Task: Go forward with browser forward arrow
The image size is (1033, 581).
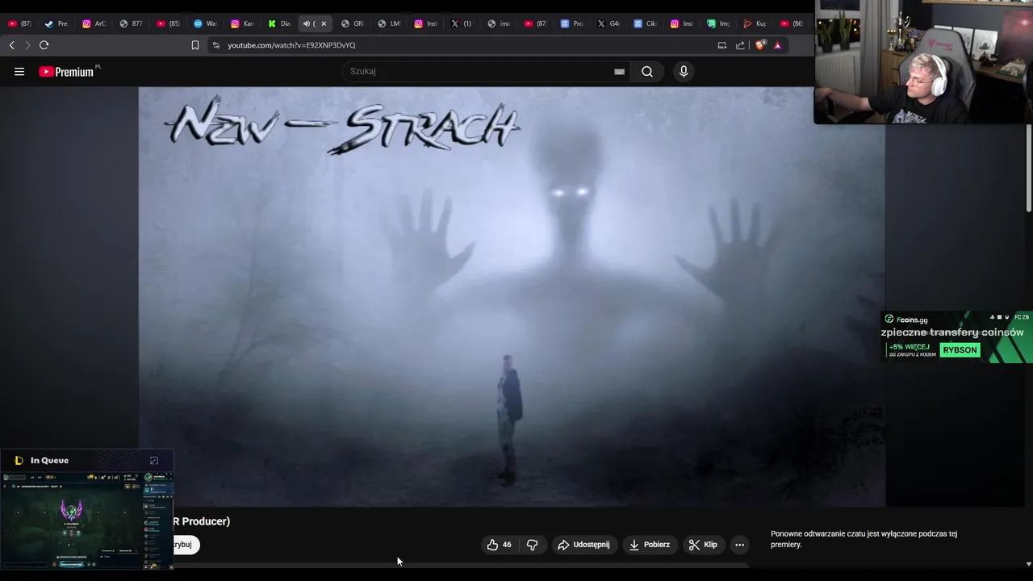Action: [27, 45]
